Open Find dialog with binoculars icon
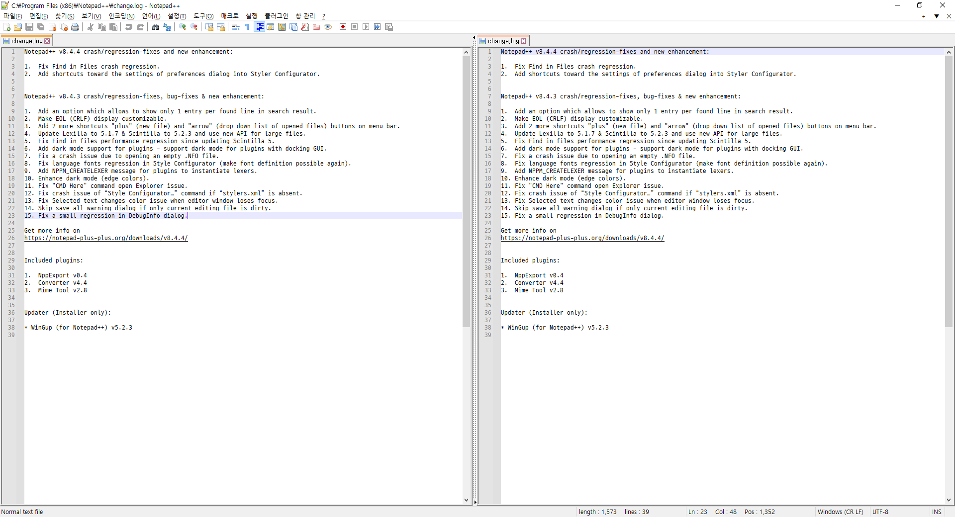The height and width of the screenshot is (517, 955). (x=156, y=27)
